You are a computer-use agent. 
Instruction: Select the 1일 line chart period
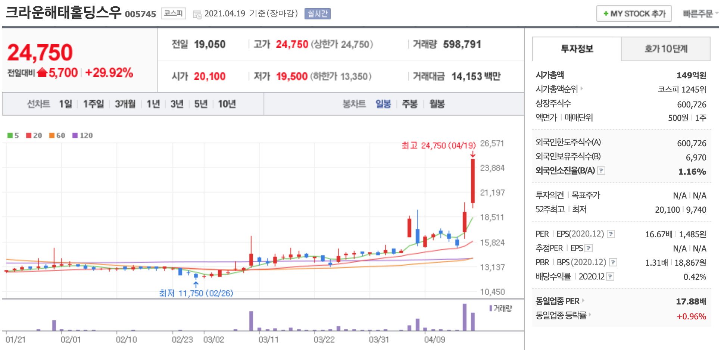point(65,104)
